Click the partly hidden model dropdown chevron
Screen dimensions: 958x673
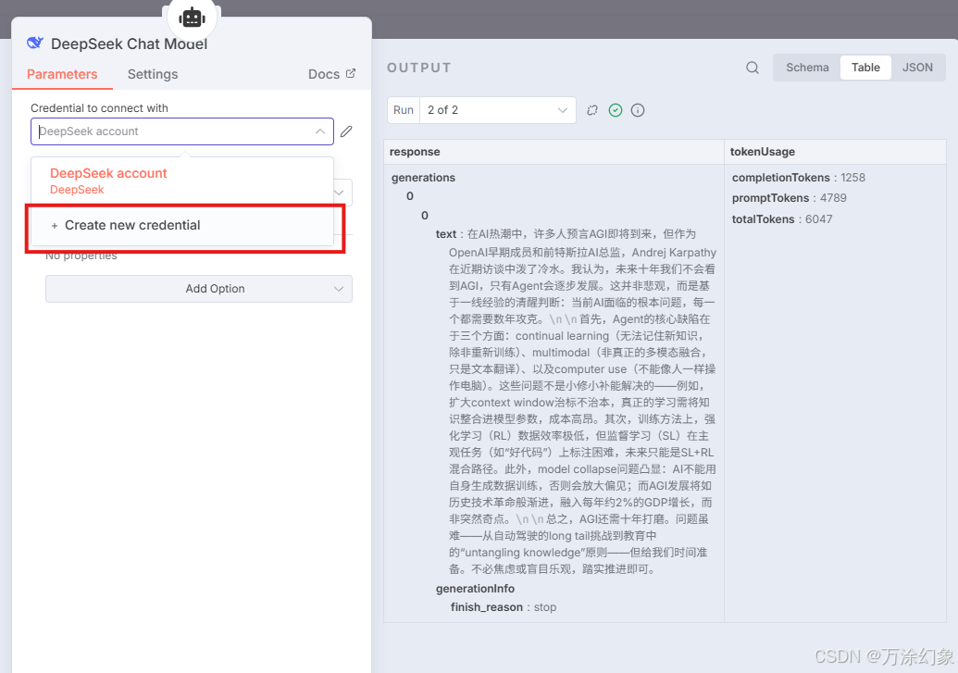(340, 193)
